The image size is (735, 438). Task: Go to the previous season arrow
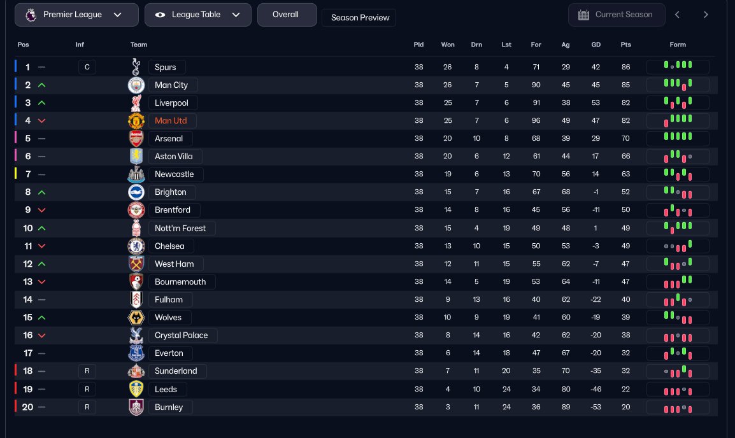click(677, 15)
